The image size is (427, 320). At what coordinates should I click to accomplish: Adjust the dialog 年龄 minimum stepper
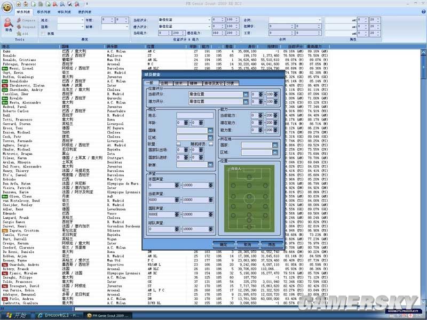pyautogui.click(x=186, y=123)
